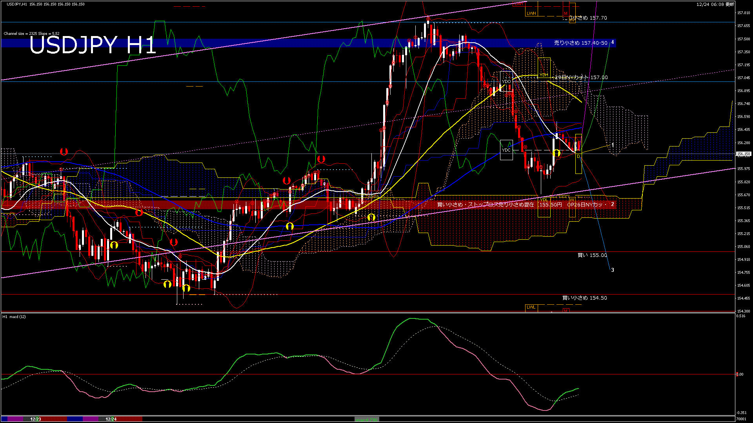753x423 pixels.
Task: Click the YDL label near the red band
Action: point(544,200)
